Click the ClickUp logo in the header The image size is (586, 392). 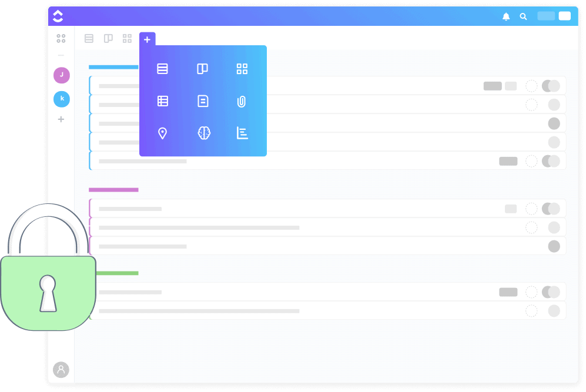click(x=58, y=16)
